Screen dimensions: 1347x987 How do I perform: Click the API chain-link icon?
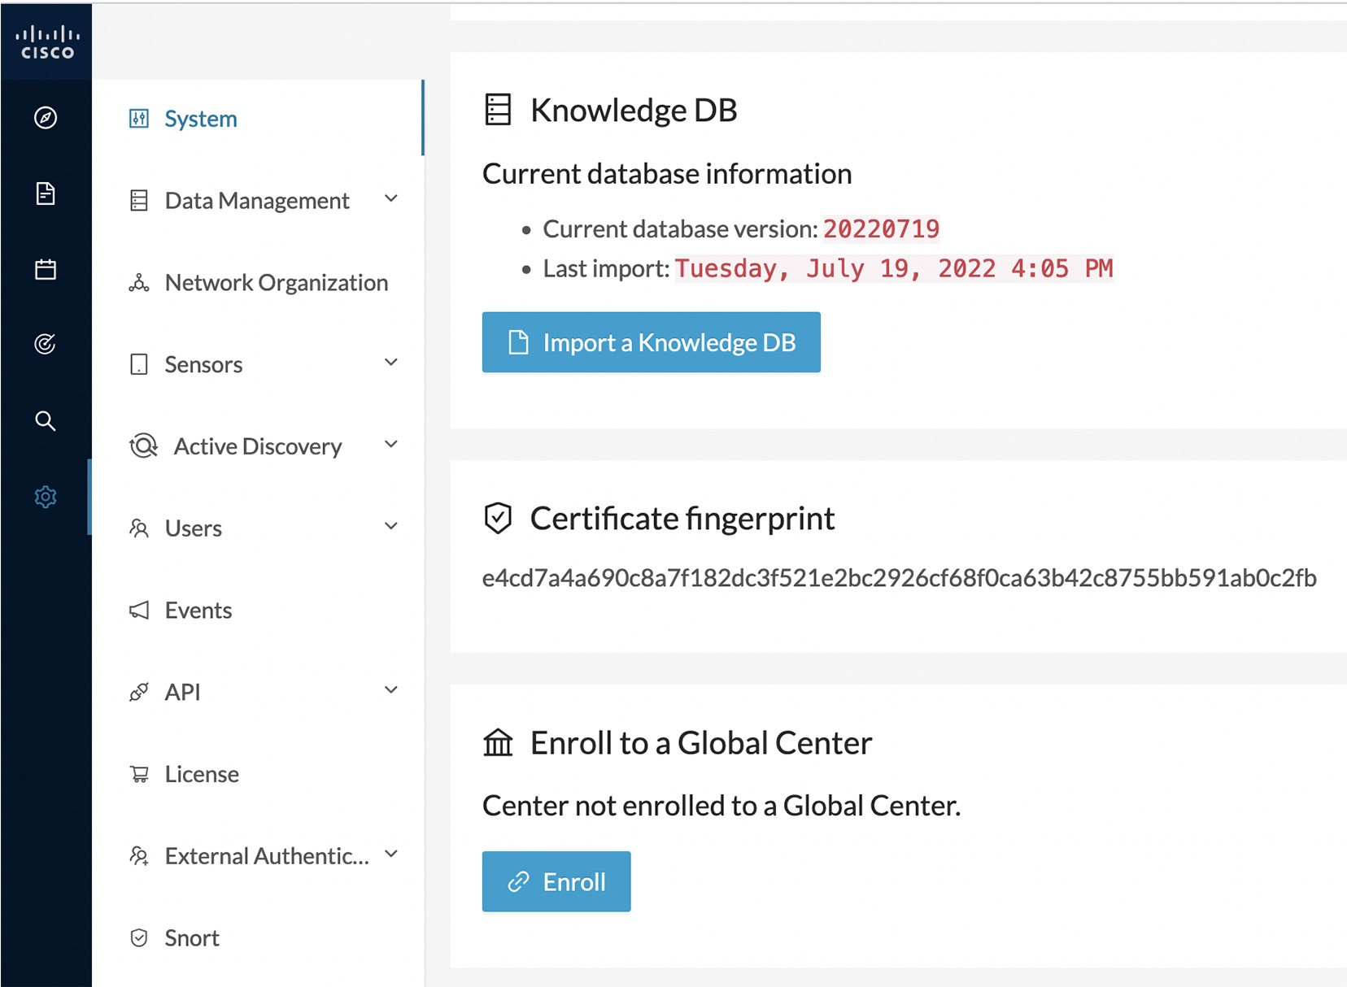pyautogui.click(x=139, y=691)
